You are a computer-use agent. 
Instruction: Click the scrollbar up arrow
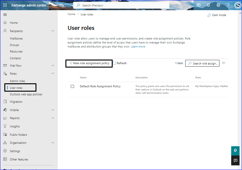[x=240, y=13]
